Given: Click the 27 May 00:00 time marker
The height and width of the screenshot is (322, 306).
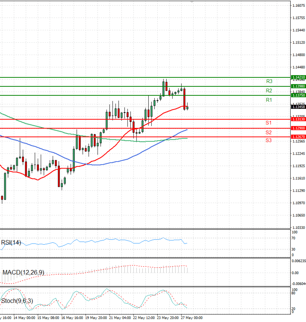Looking at the screenshot, I should [x=192, y=318].
